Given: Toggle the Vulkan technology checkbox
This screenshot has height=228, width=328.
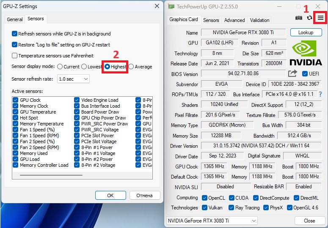Looking at the screenshot, I should click(204, 207).
